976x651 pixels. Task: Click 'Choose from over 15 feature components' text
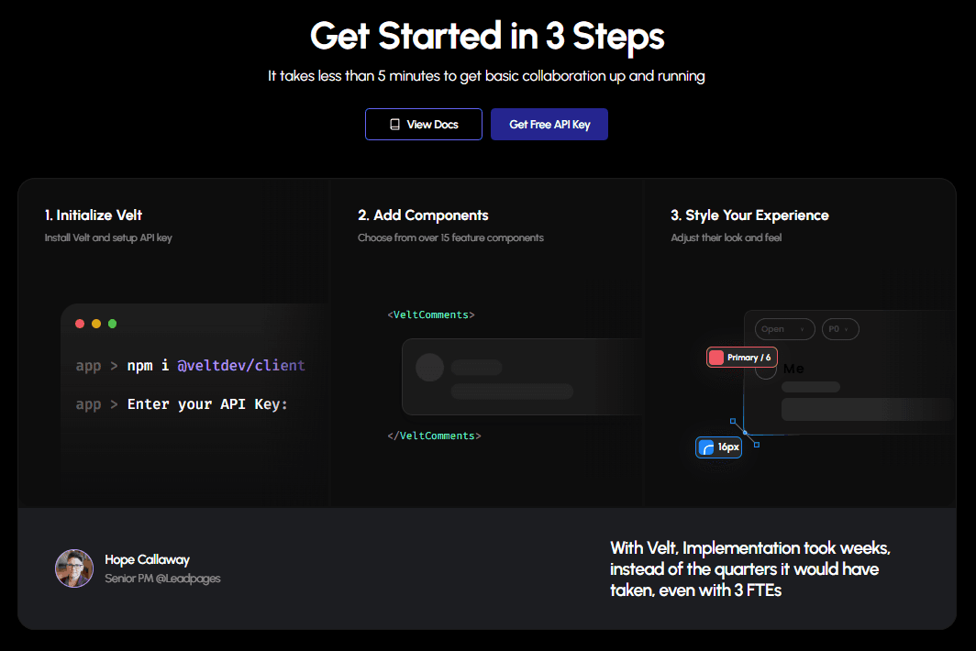click(x=450, y=237)
